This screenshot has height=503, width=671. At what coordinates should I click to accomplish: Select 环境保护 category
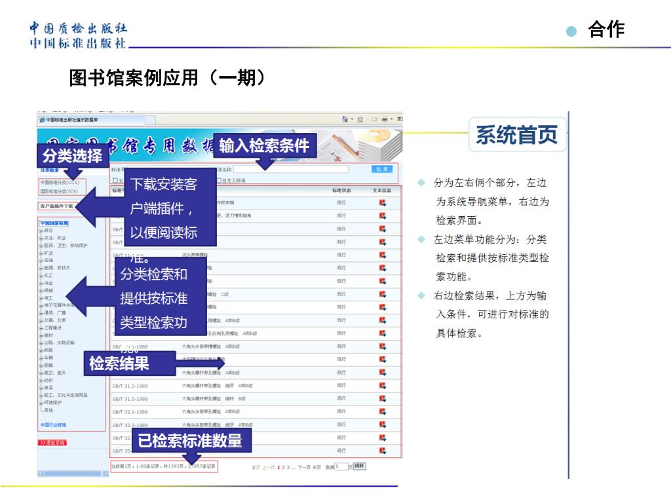pos(52,403)
